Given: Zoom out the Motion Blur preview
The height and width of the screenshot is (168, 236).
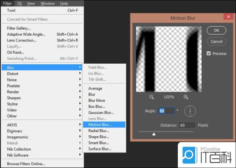Looking at the screenshot, I should [152, 97].
